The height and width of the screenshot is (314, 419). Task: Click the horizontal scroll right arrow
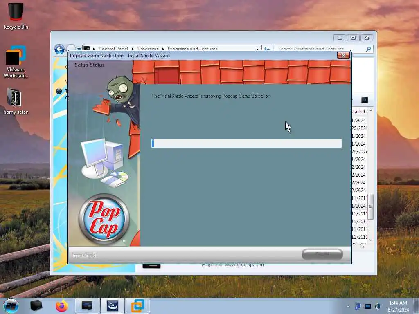tap(363, 247)
